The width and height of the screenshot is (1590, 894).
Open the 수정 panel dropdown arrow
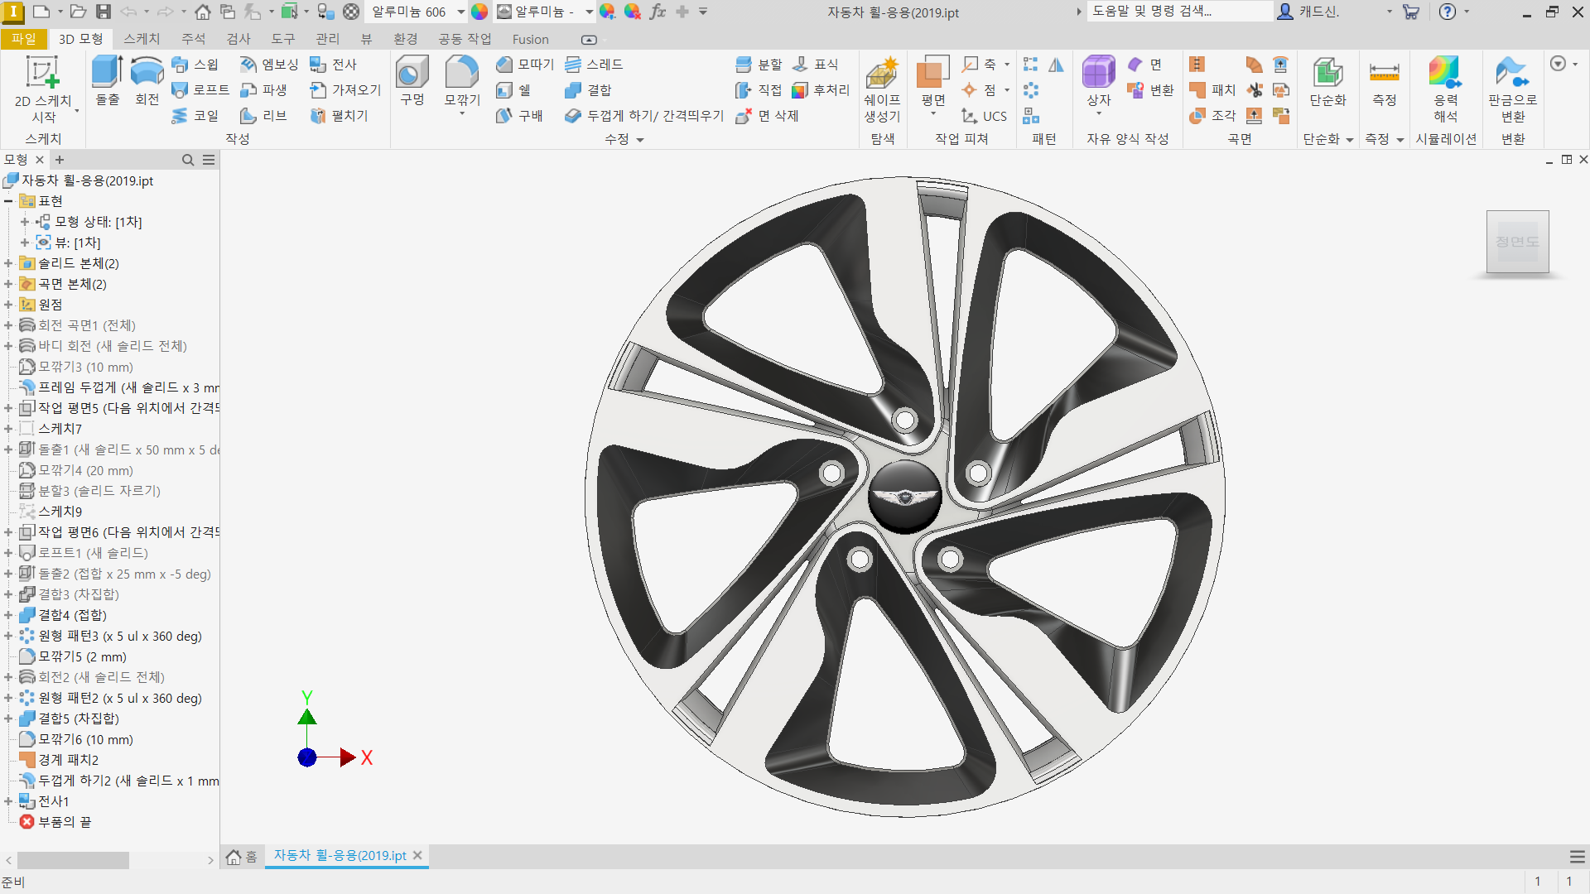coord(640,140)
